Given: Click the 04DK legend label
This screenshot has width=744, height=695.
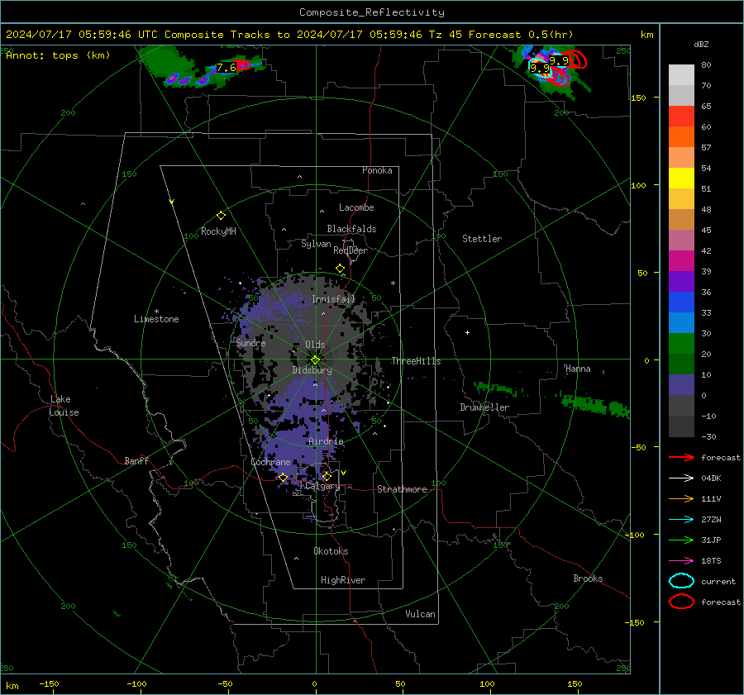Looking at the screenshot, I should point(711,478).
